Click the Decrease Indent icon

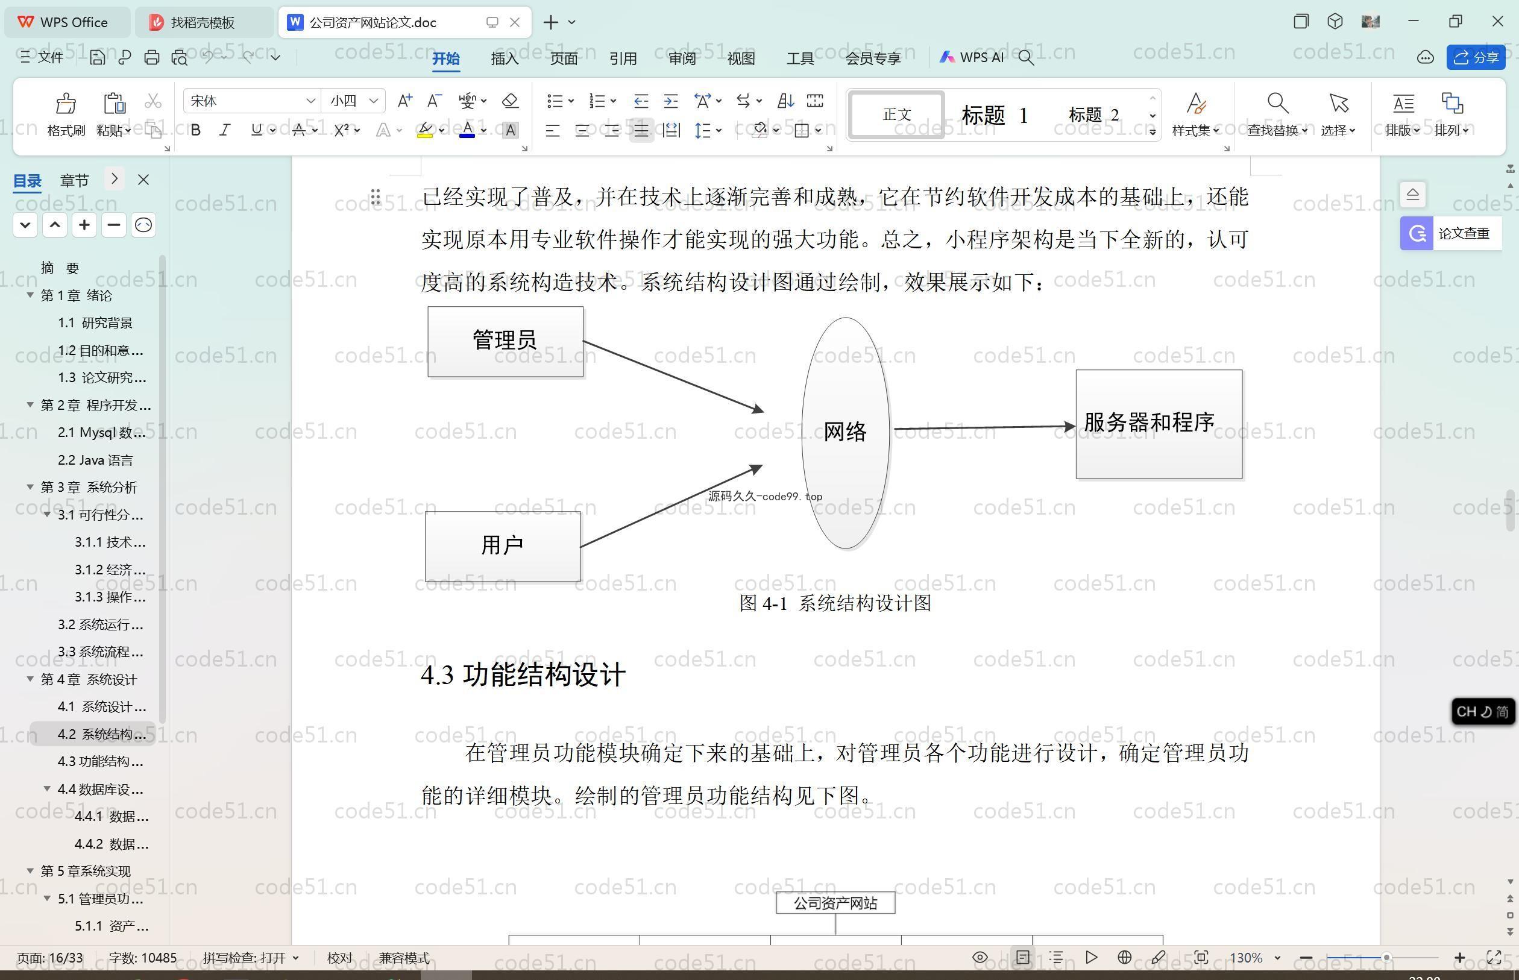pos(641,101)
